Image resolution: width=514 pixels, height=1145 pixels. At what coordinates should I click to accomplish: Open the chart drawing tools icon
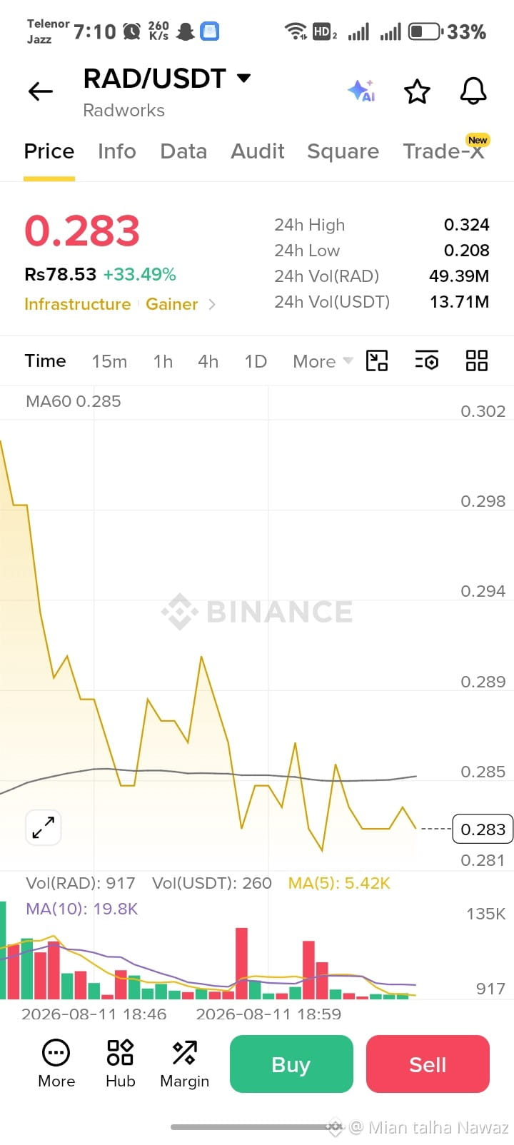click(376, 360)
